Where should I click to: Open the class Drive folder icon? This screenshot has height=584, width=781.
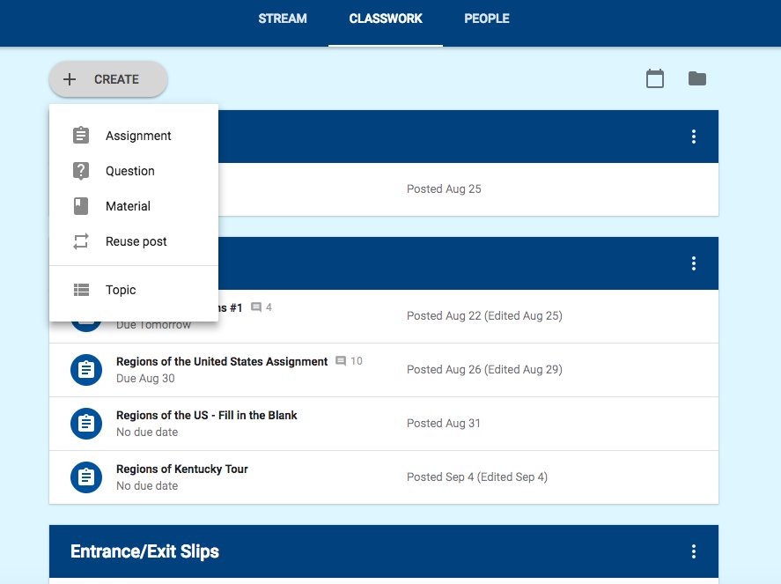pyautogui.click(x=696, y=78)
